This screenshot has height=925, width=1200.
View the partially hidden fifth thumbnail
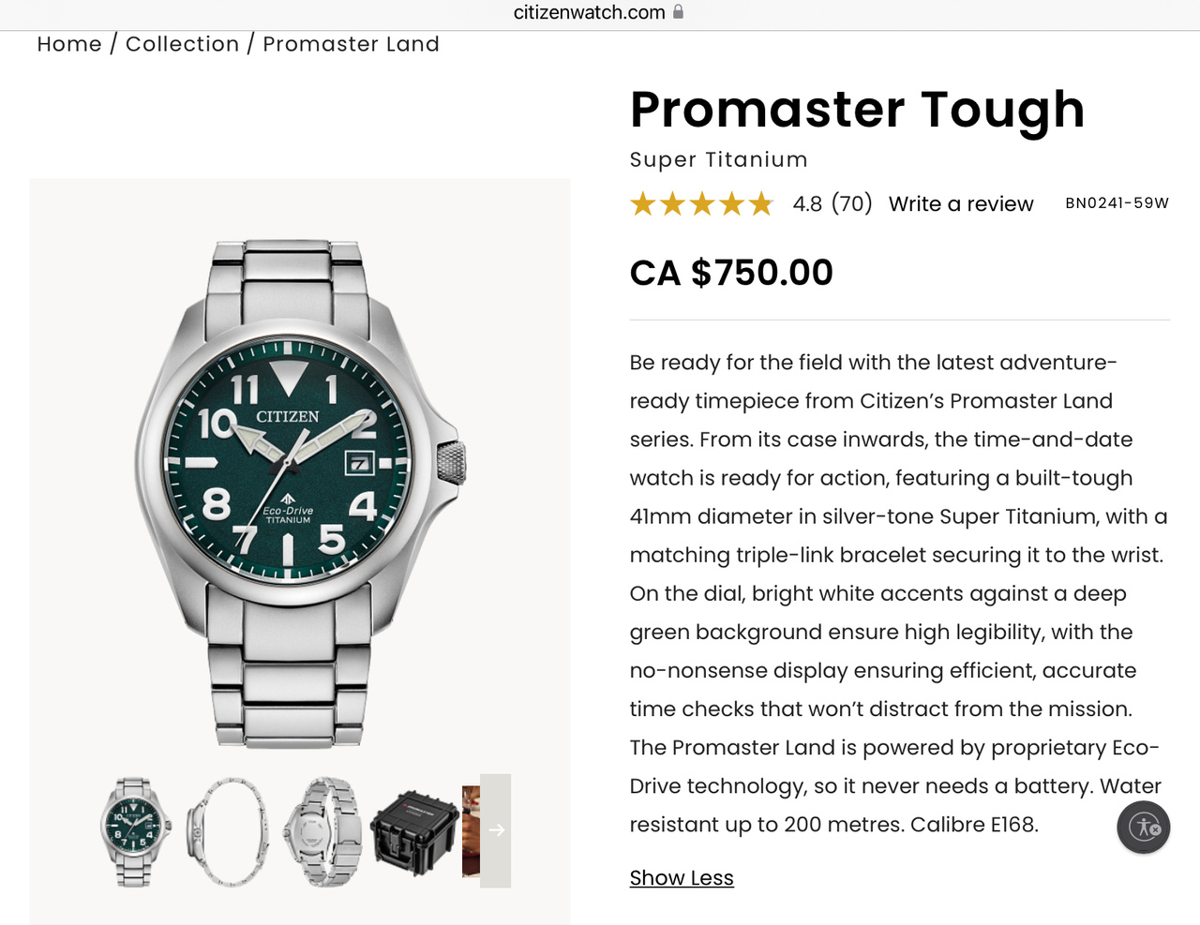(471, 831)
